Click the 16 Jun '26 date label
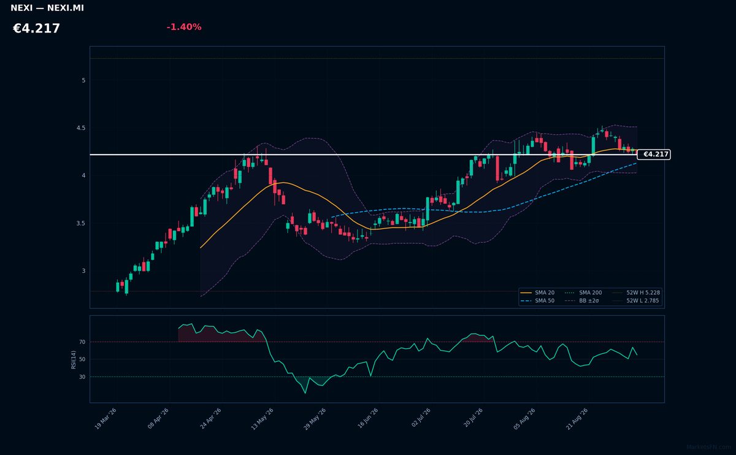Image resolution: width=736 pixels, height=455 pixels. click(x=367, y=419)
